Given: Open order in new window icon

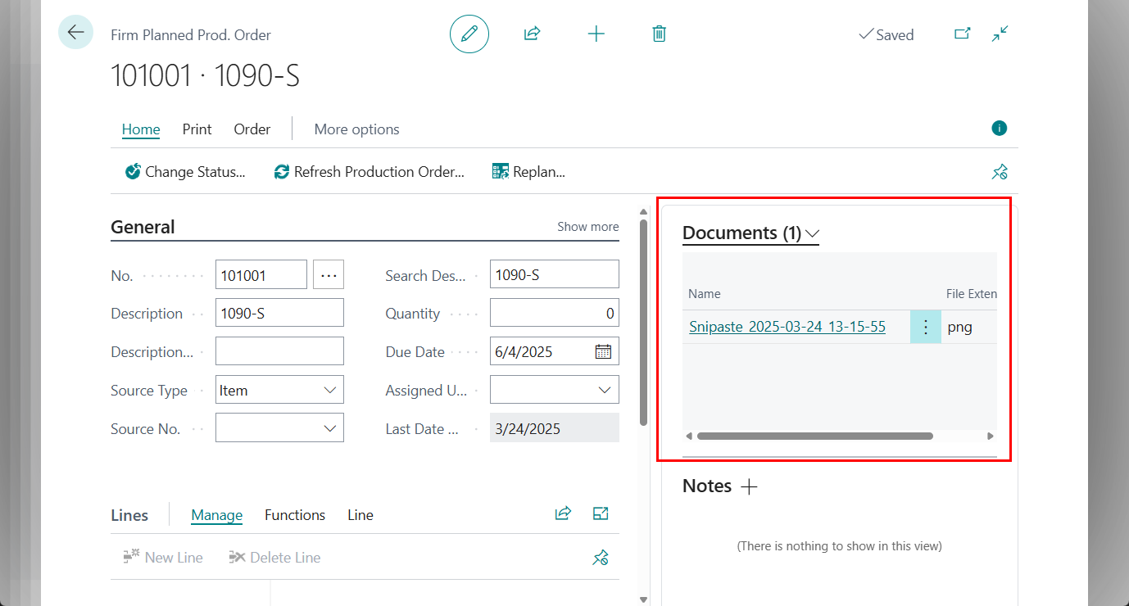Looking at the screenshot, I should 962,34.
